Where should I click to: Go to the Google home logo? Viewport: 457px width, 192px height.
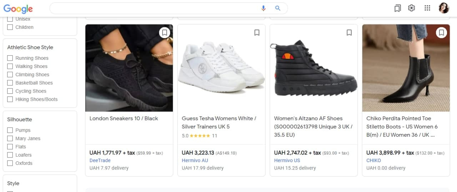click(x=18, y=9)
